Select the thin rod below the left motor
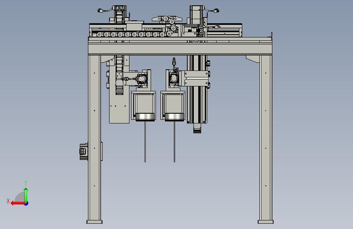The width and height of the screenshot is (353, 229). coord(145,141)
